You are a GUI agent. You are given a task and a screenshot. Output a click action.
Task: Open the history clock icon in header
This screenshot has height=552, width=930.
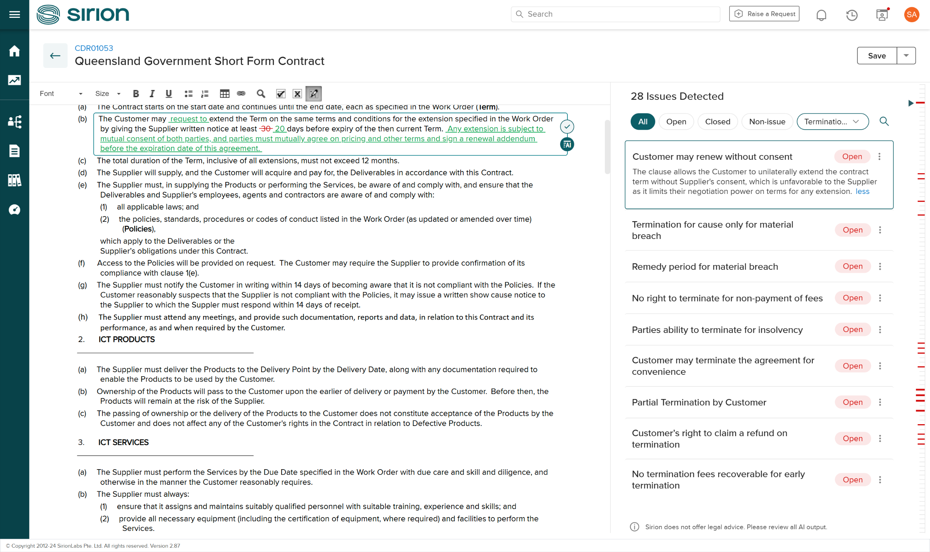[852, 15]
